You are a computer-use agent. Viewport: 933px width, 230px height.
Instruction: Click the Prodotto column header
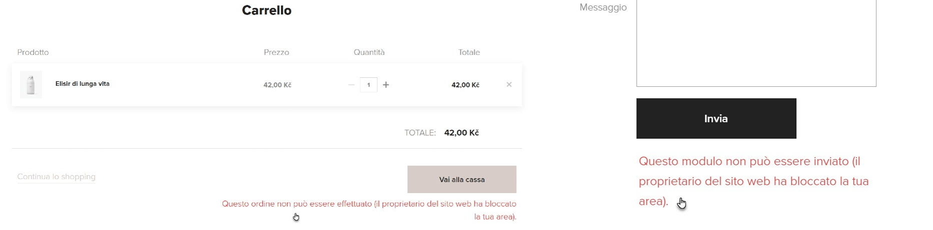click(33, 52)
